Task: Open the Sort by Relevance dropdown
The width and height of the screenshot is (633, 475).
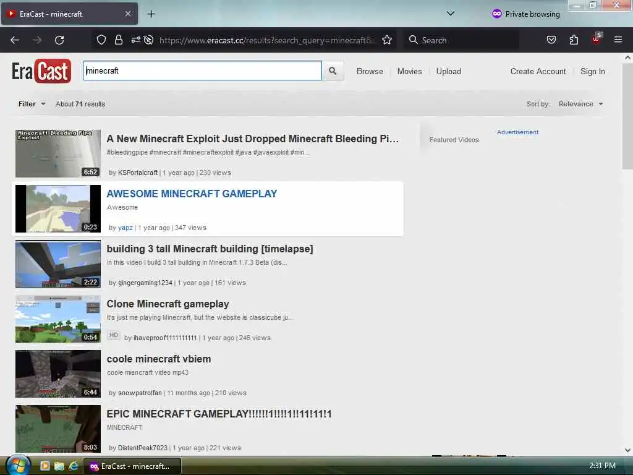Action: 580,104
